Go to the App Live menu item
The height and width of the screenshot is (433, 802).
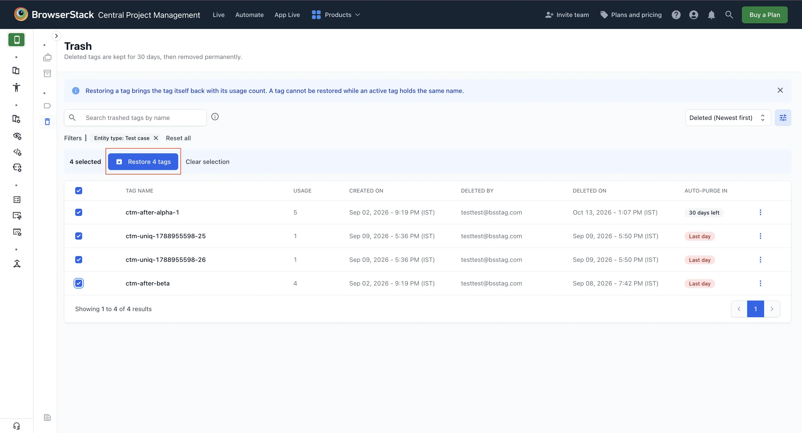coord(287,15)
